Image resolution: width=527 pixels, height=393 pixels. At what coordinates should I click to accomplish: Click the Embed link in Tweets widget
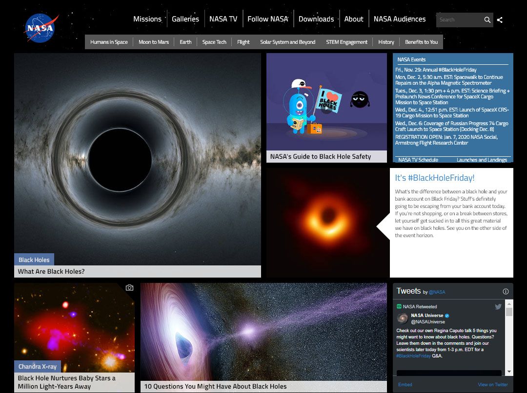click(x=405, y=384)
